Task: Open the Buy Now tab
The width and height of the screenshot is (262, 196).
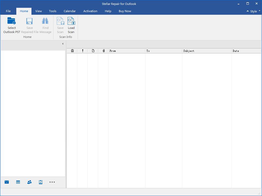Action: click(125, 11)
